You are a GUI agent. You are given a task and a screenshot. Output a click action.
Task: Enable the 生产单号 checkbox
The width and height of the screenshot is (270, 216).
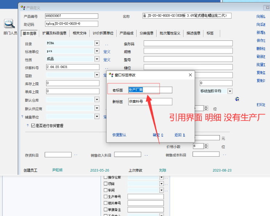(x=106, y=197)
